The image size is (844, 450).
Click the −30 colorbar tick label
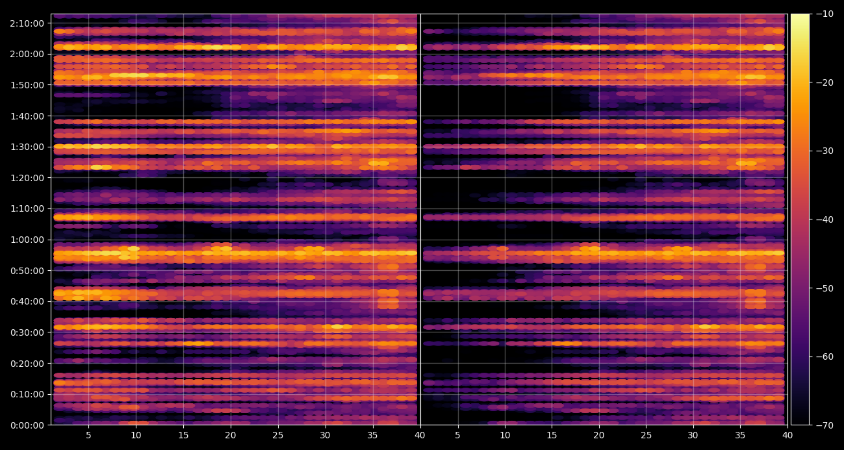click(824, 151)
